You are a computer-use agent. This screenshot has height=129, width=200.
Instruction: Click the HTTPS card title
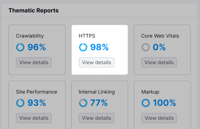(87, 36)
